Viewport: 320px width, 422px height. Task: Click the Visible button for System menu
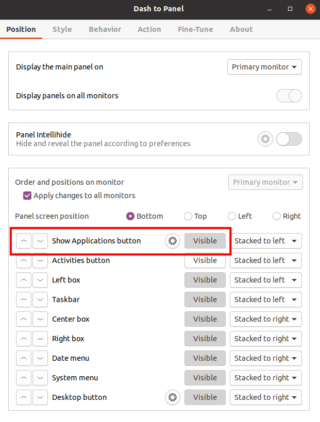(205, 378)
